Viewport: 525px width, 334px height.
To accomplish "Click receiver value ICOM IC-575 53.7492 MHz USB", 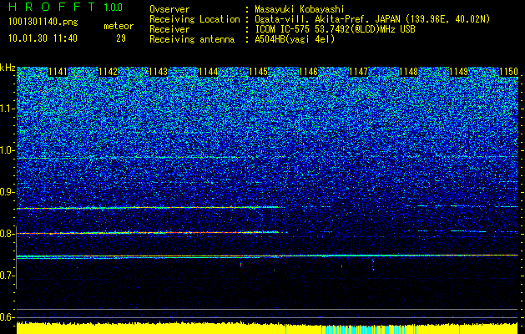I will (335, 29).
